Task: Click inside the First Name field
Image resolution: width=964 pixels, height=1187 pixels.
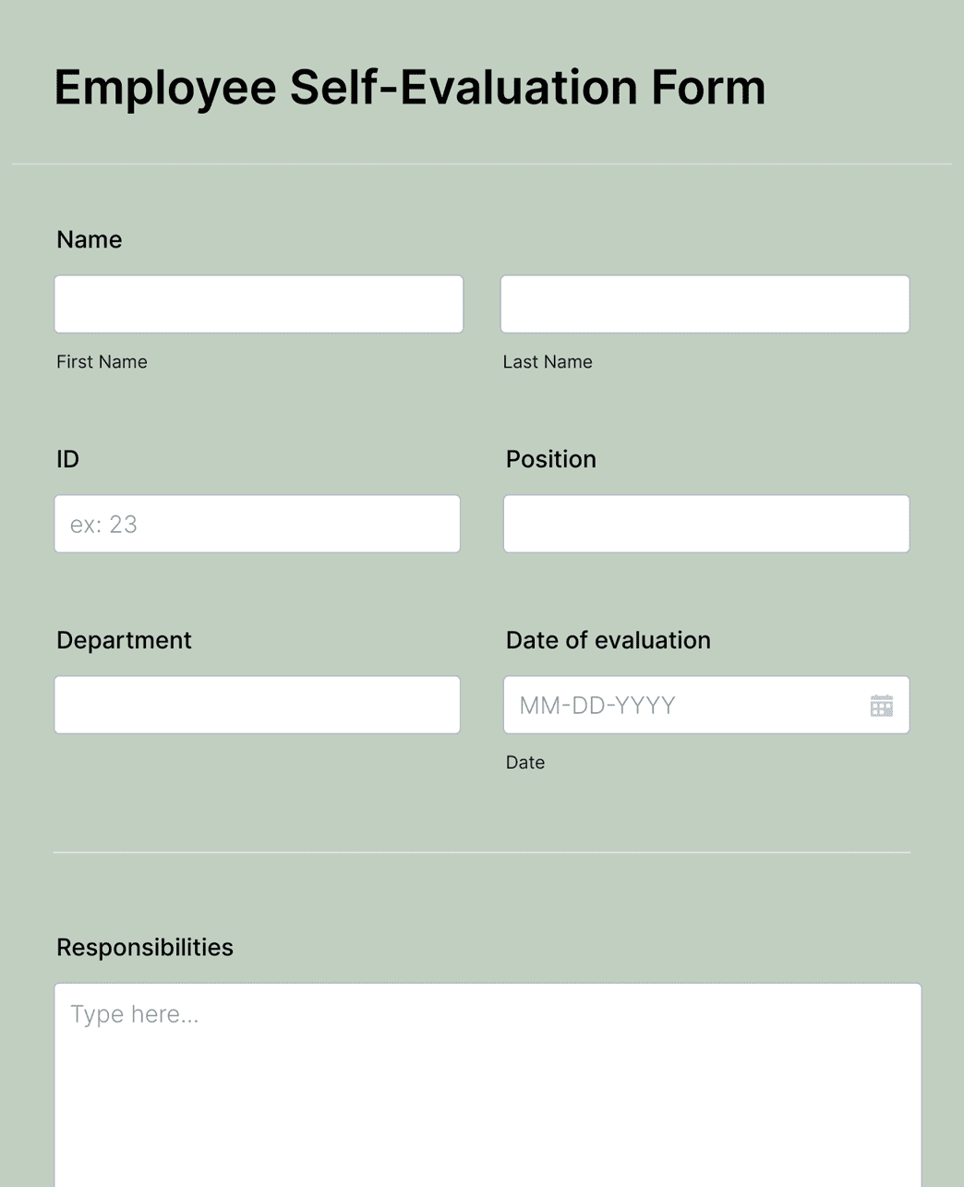Action: 259,303
